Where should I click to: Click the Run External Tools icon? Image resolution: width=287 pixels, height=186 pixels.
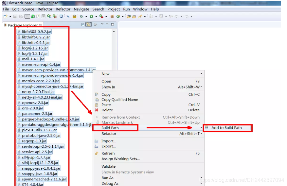101,16
